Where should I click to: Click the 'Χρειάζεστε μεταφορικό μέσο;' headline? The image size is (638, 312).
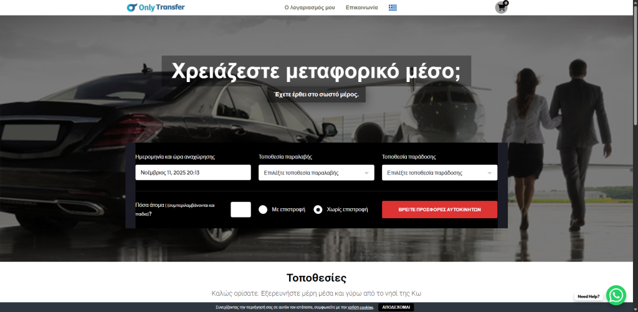click(x=316, y=71)
